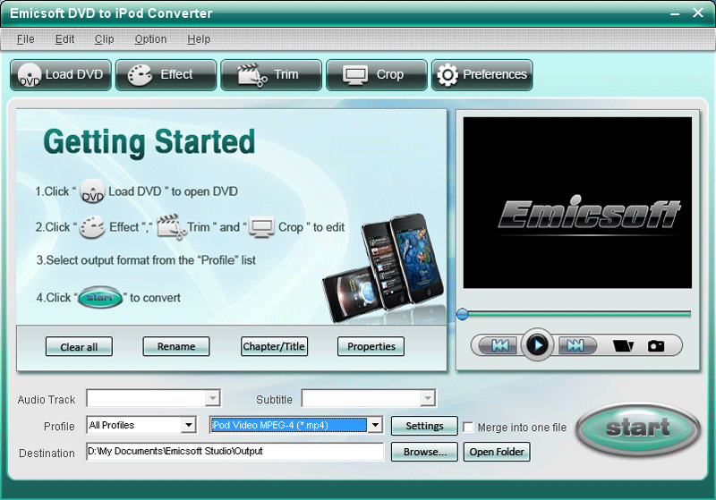Open the File menu
The width and height of the screenshot is (716, 500).
click(26, 39)
